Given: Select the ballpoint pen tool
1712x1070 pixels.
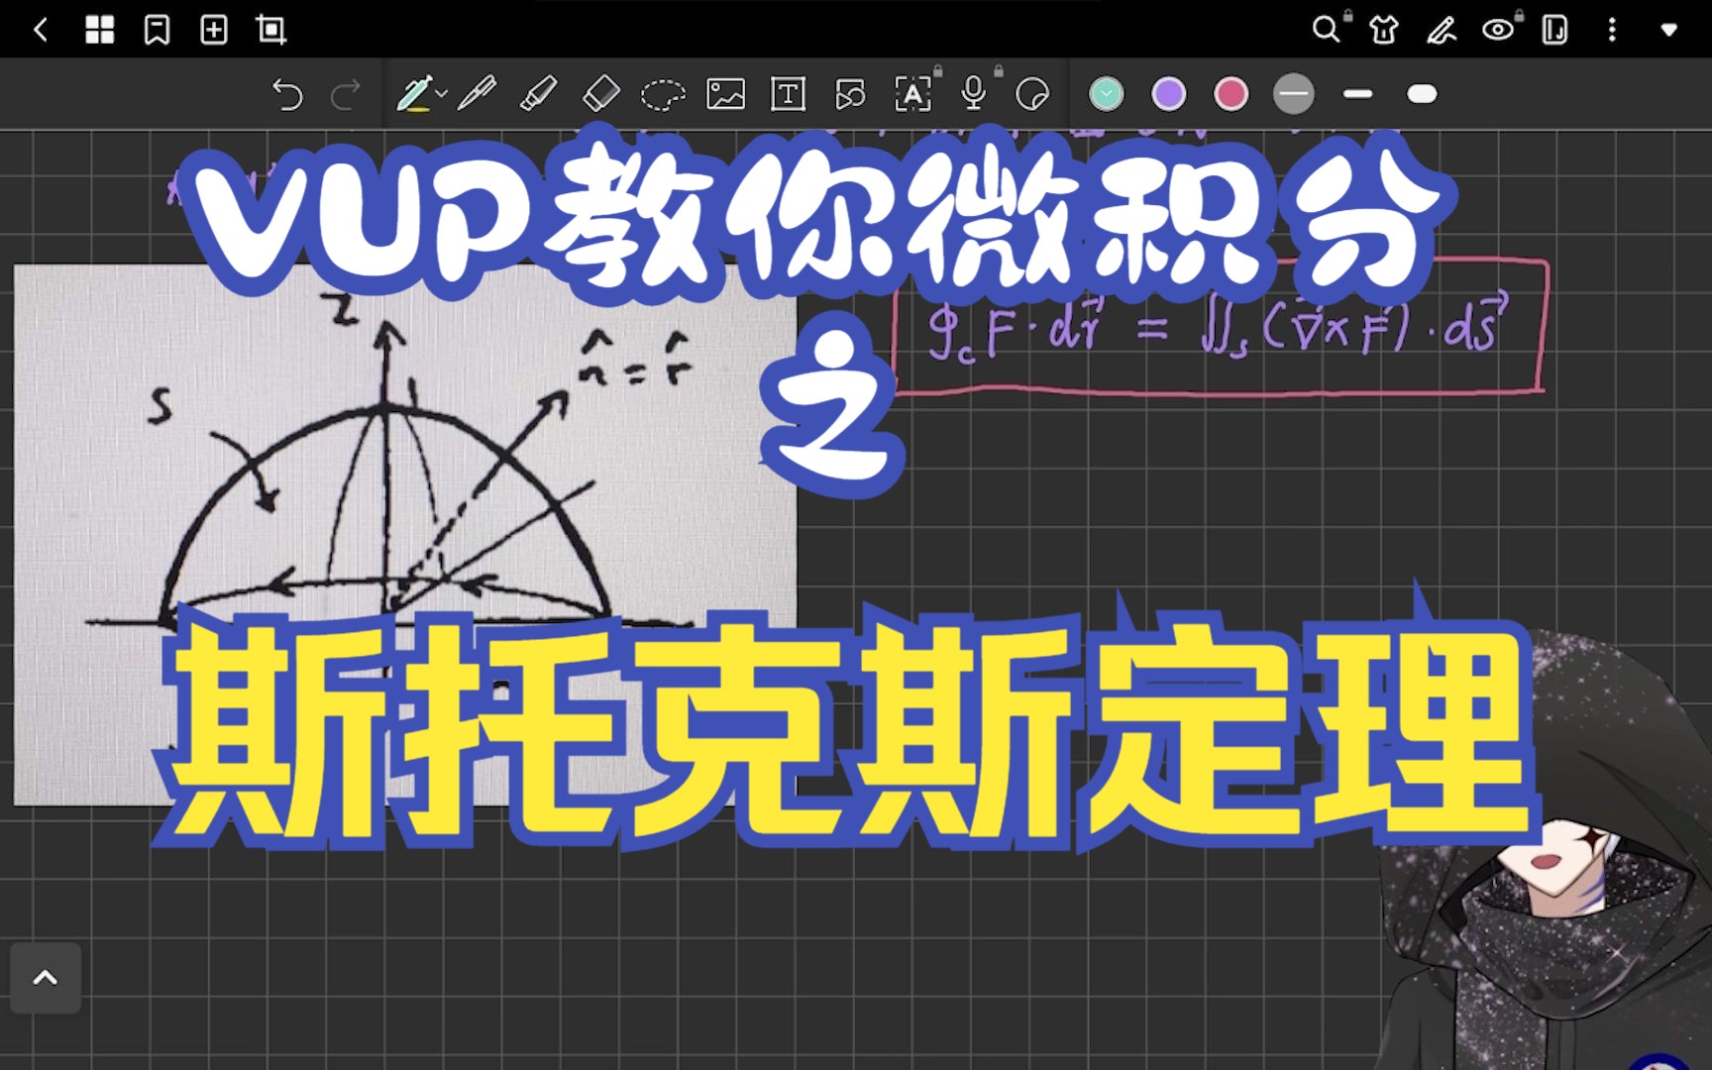Looking at the screenshot, I should click(x=477, y=94).
